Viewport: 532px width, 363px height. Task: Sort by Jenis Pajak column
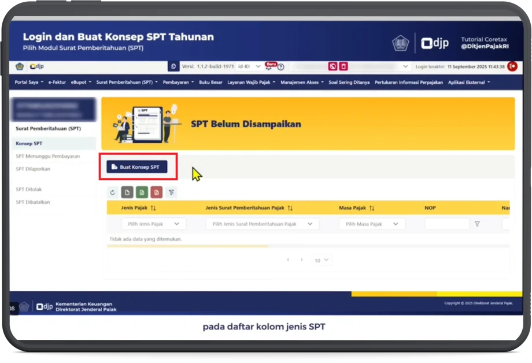coord(153,208)
